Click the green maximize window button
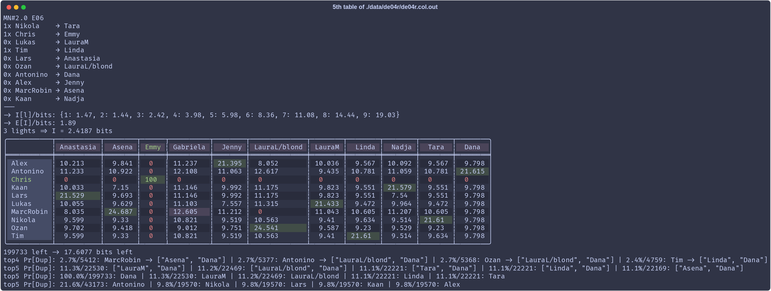 tap(24, 7)
